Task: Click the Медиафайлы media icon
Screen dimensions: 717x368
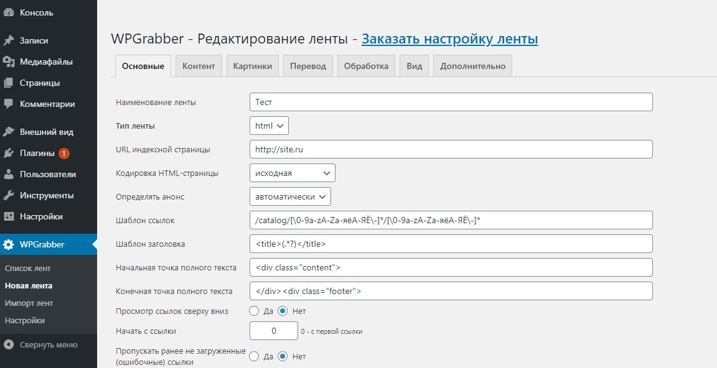Action: [x=8, y=62]
